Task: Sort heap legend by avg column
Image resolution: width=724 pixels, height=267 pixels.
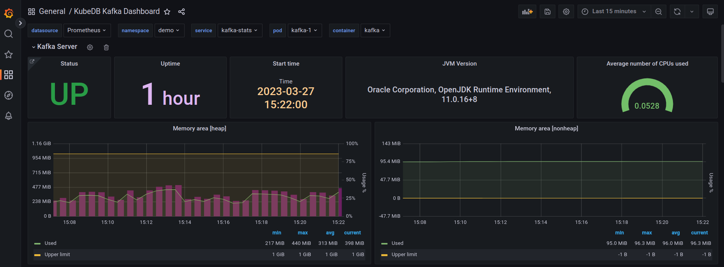Action: click(330, 233)
